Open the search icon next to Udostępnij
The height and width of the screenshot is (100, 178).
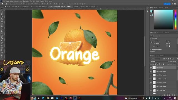pyautogui.click(x=172, y=4)
